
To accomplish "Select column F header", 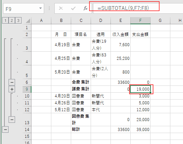I will [x=140, y=21].
